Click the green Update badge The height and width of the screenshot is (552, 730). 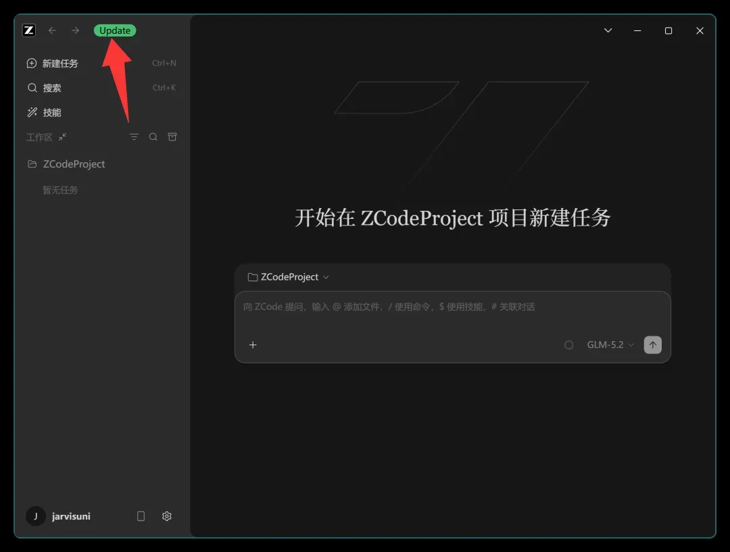pos(114,30)
